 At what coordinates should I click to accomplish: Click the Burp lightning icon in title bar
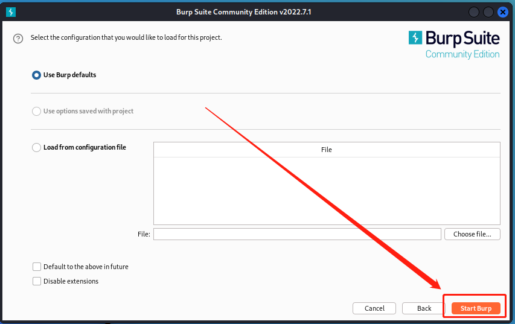click(11, 12)
